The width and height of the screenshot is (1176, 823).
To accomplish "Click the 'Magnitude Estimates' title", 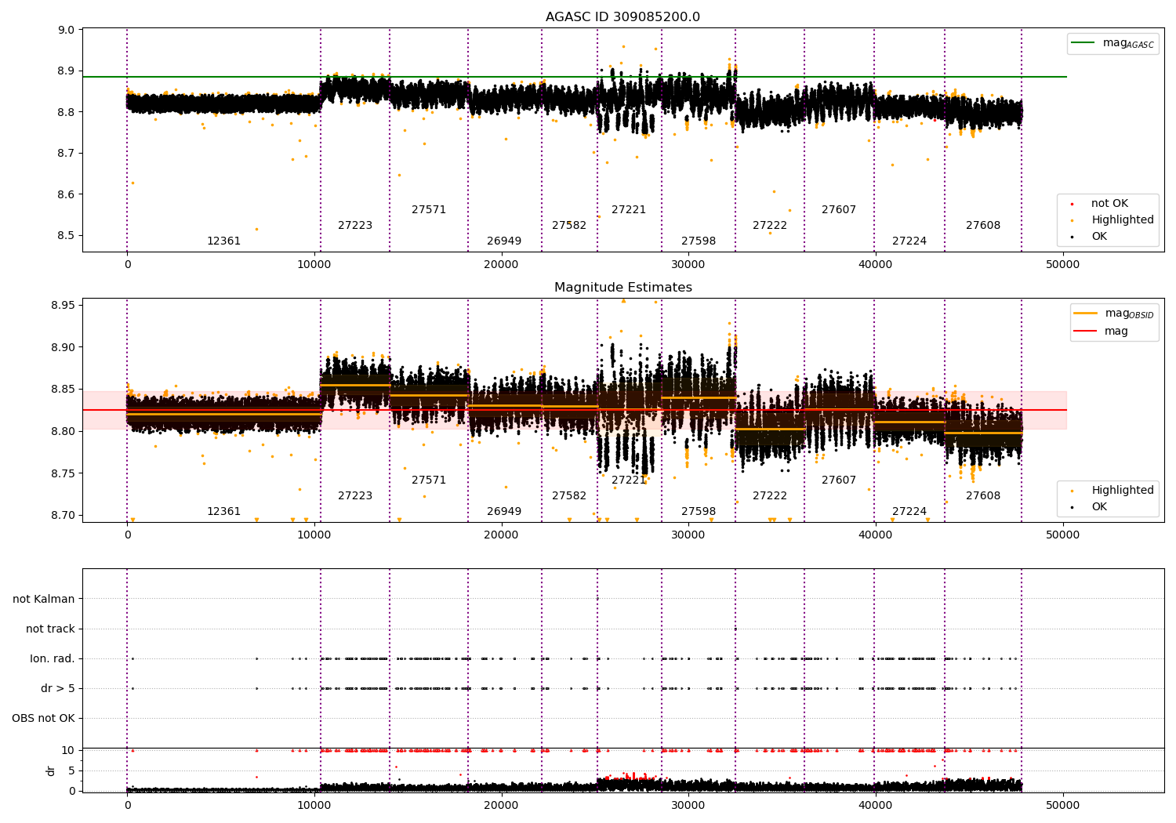I will pos(622,288).
